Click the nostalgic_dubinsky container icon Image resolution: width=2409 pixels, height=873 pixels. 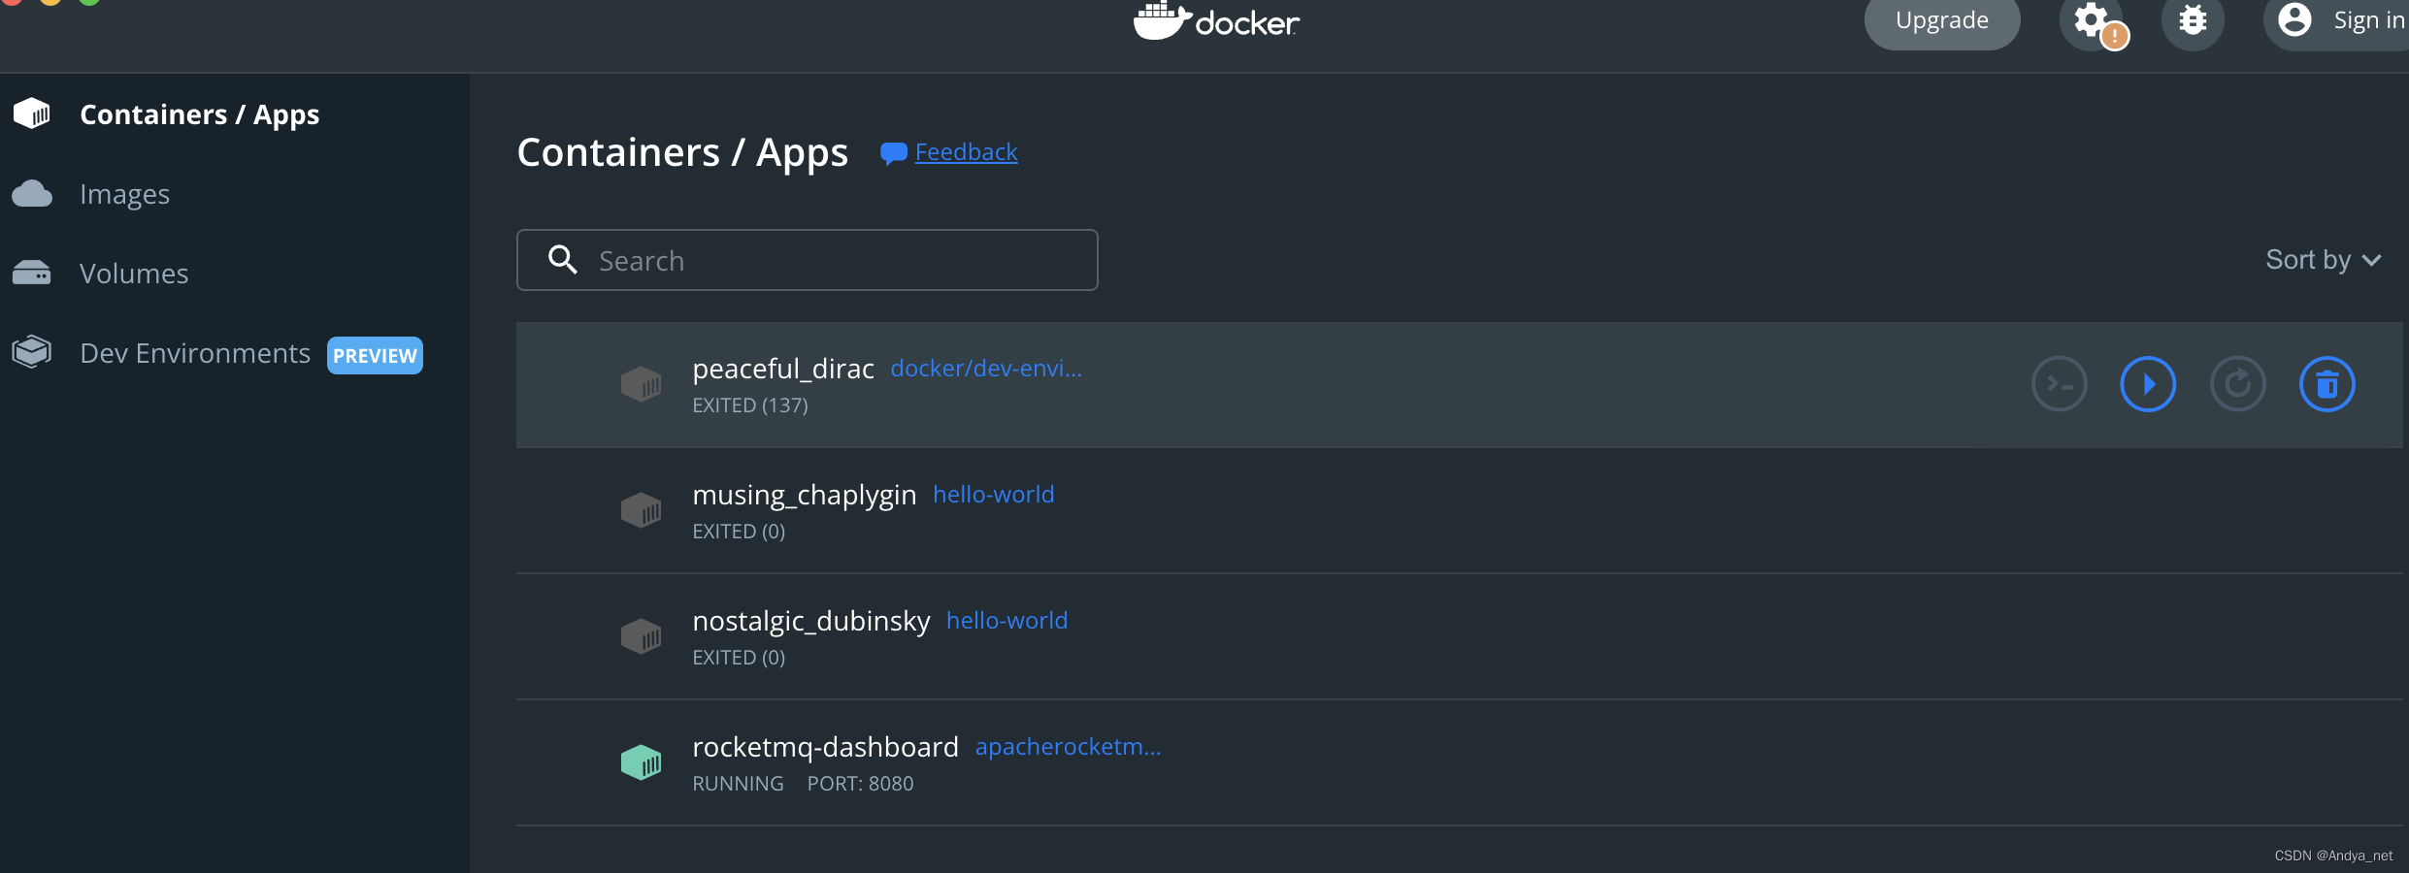click(641, 636)
